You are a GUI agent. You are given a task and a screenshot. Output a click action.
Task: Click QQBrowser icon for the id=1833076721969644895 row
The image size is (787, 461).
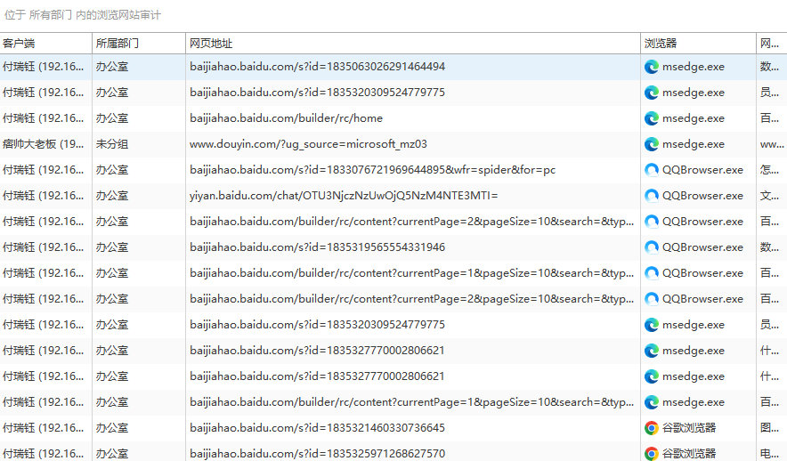coord(652,170)
